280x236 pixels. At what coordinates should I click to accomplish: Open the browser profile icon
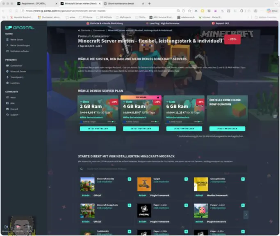[x=255, y=11]
